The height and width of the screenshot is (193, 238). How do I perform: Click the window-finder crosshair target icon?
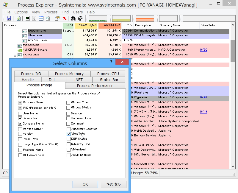(x=80, y=18)
